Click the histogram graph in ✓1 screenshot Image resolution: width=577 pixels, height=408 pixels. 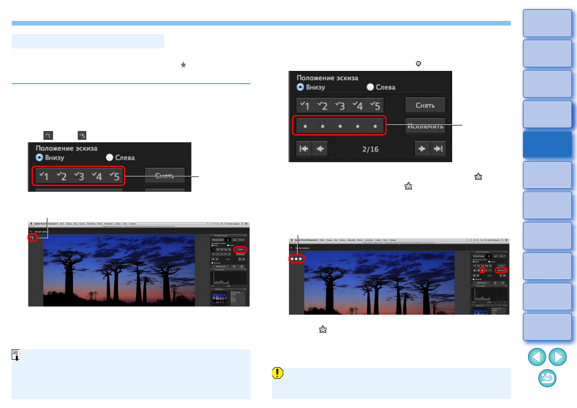[x=228, y=278]
